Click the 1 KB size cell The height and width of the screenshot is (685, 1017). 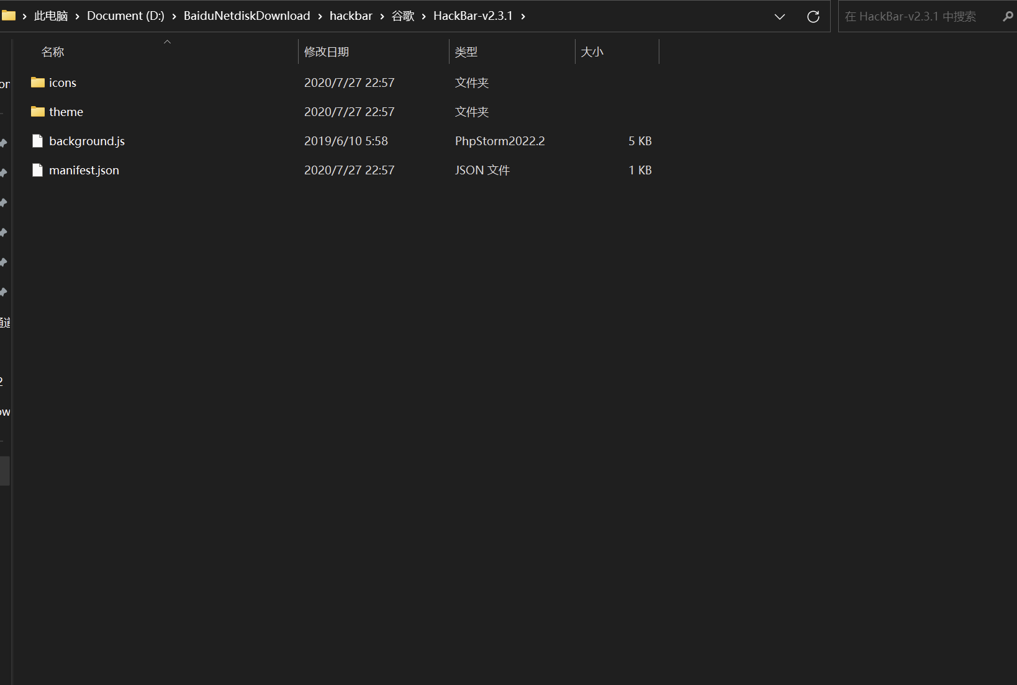[x=640, y=170]
